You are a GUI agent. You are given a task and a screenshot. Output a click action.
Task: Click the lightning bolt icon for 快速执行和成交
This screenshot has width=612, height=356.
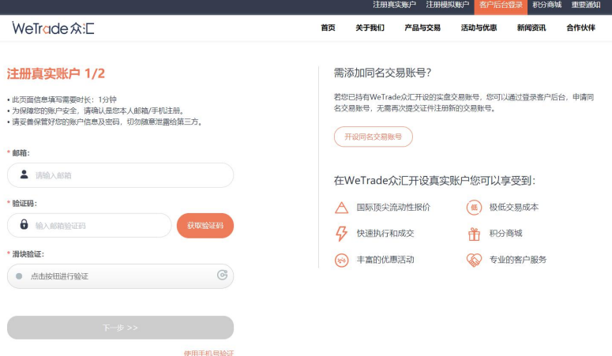pos(341,234)
